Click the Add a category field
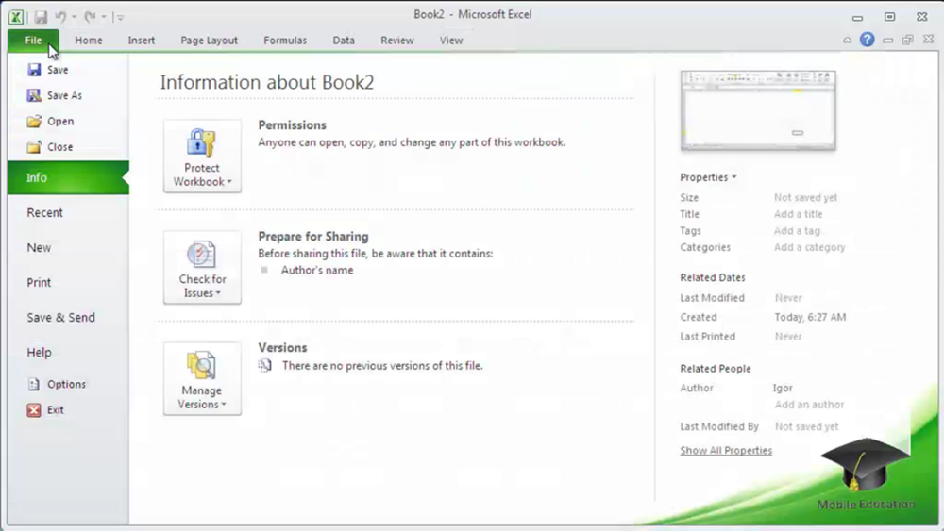This screenshot has height=531, width=944. pos(810,248)
